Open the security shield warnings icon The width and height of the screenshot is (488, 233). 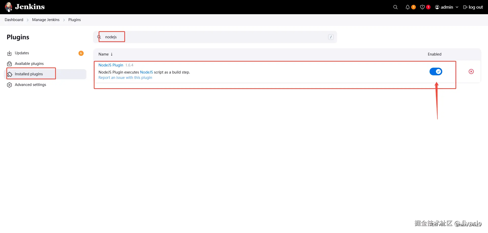point(422,7)
